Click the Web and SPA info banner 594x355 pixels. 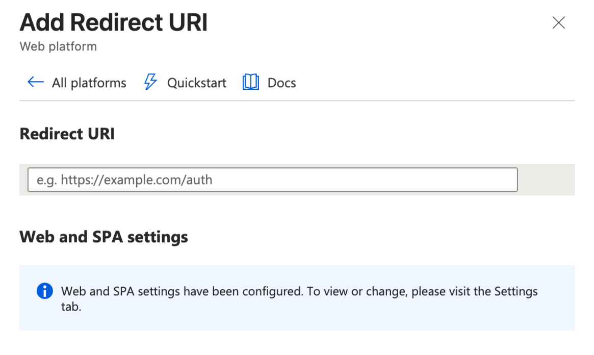tap(297, 297)
